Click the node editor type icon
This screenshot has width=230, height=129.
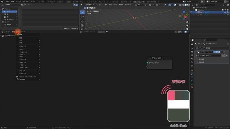click(x=3, y=32)
